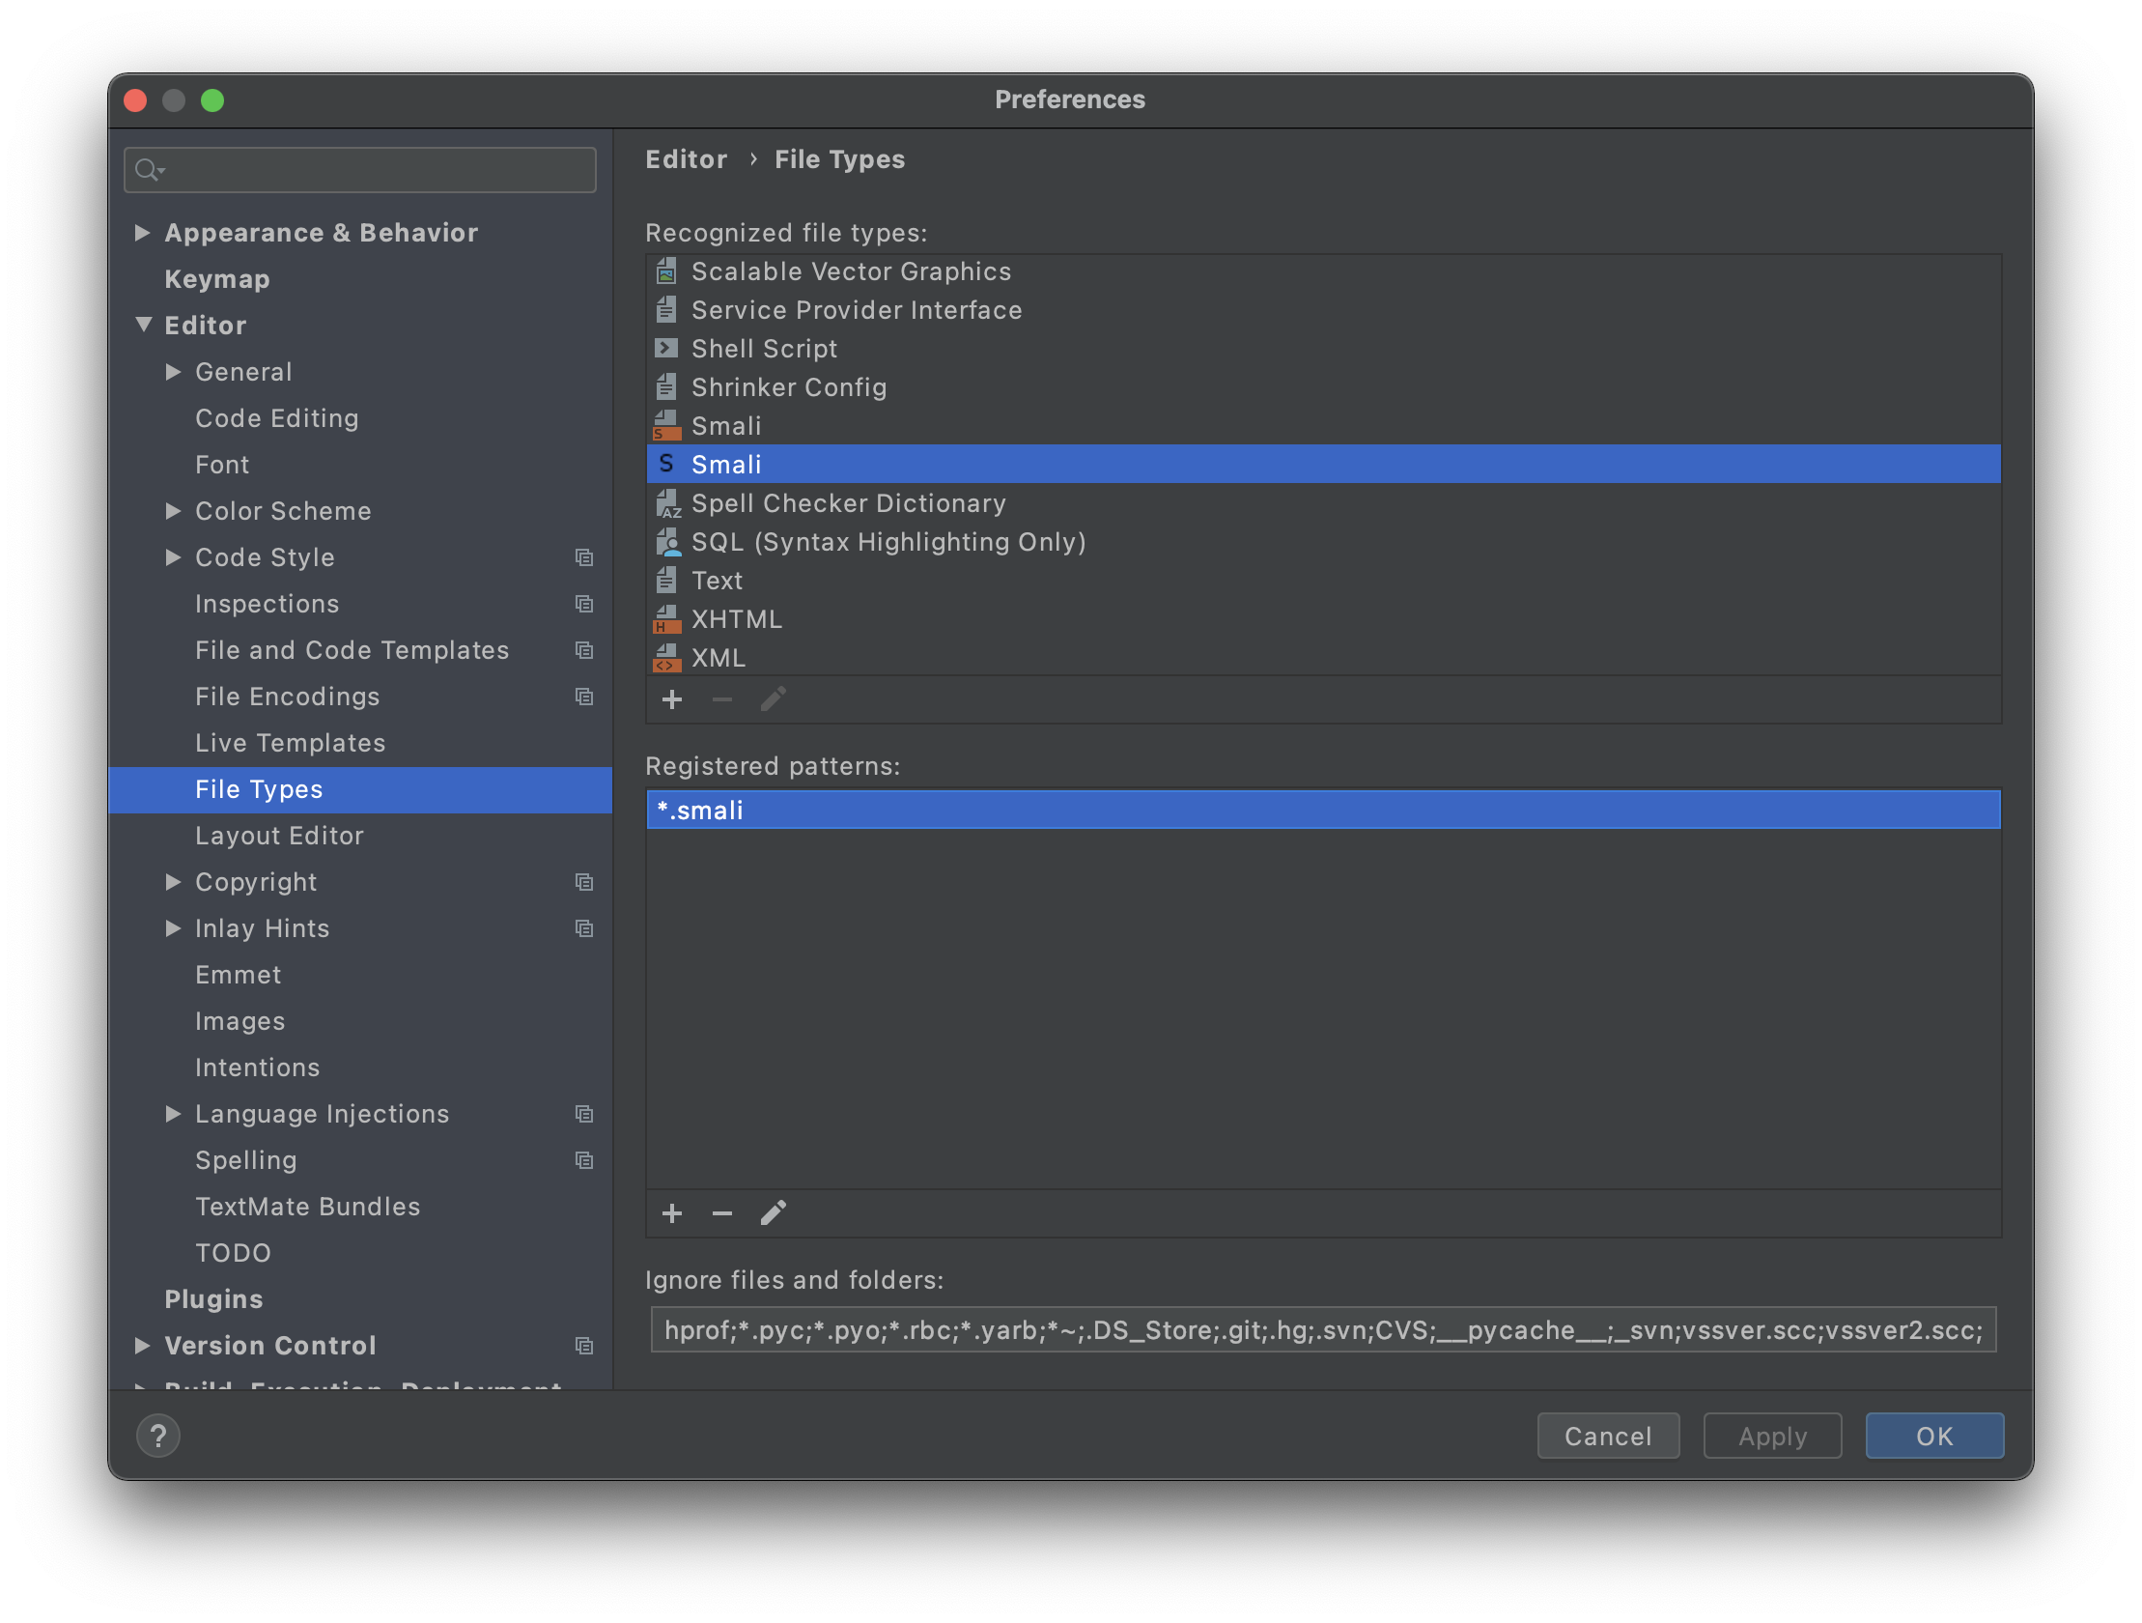
Task: Click the XHTML file type icon
Action: 666,617
